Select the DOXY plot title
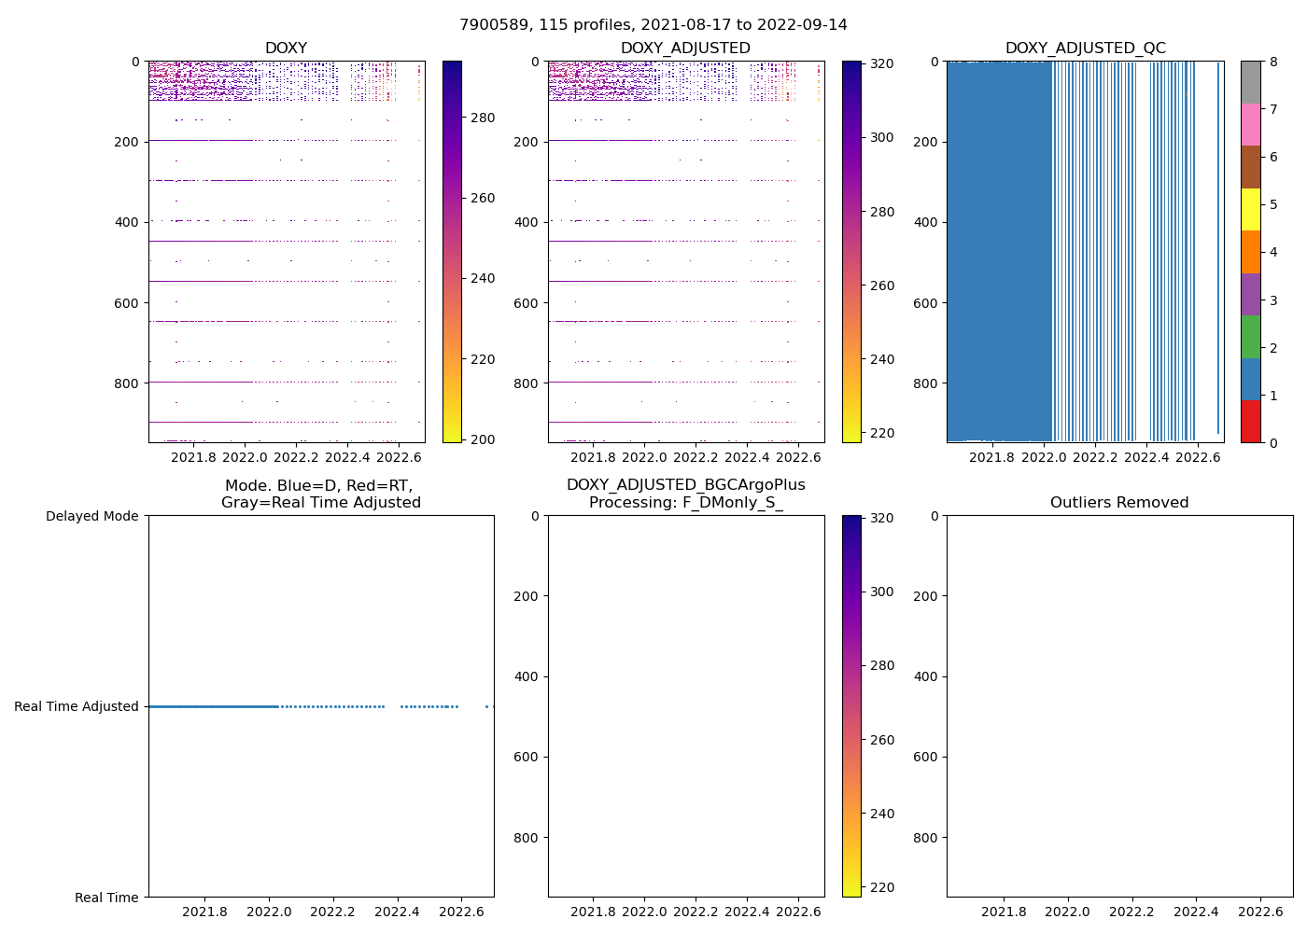 click(286, 49)
